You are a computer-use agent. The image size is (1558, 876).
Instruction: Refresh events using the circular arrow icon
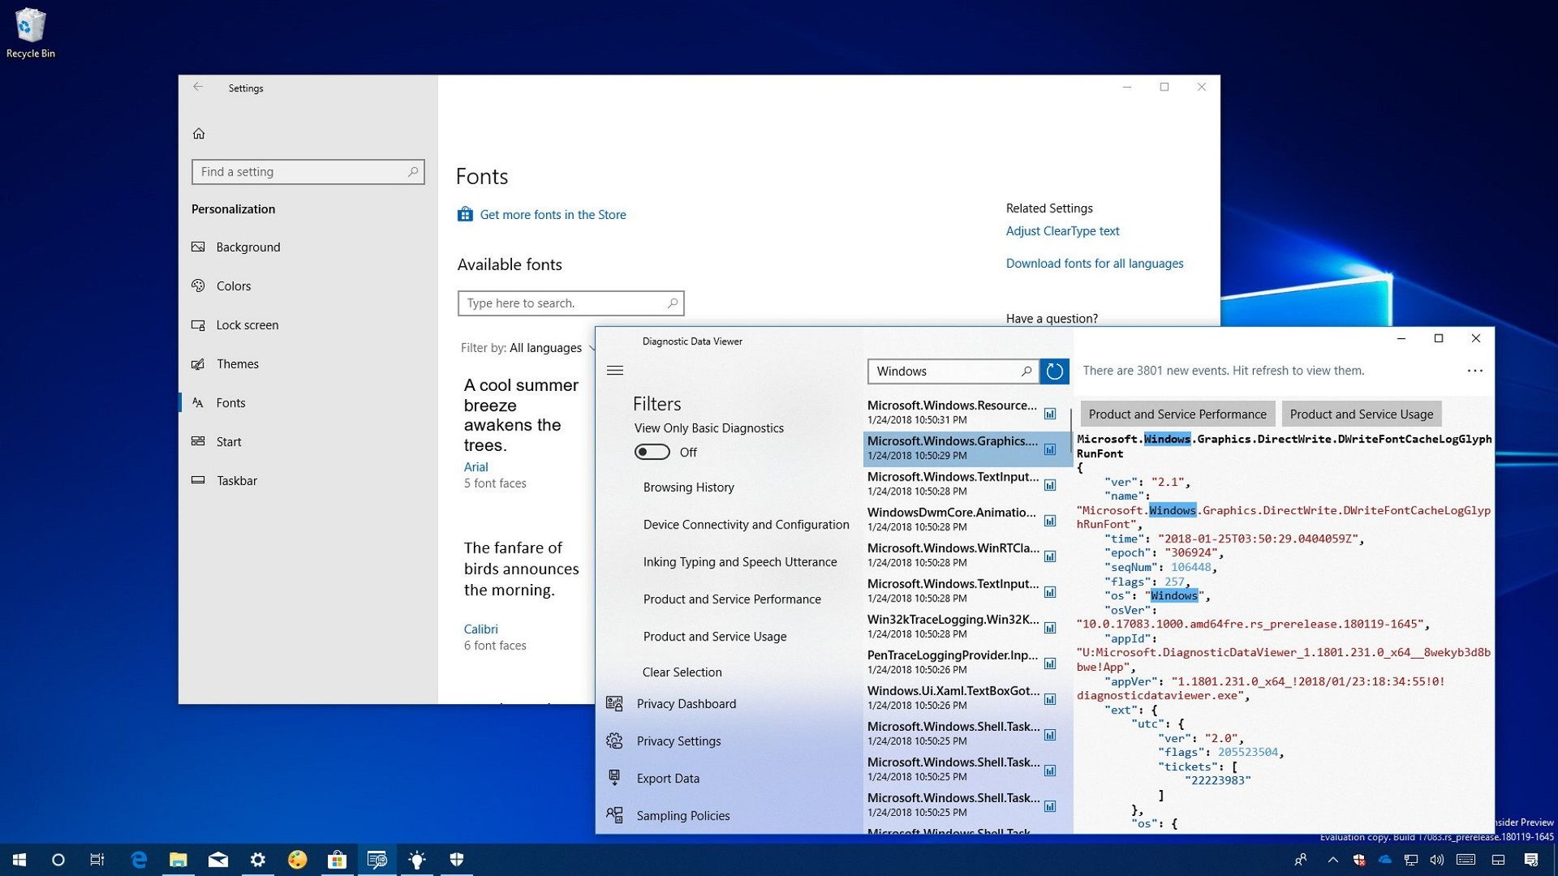pyautogui.click(x=1053, y=371)
